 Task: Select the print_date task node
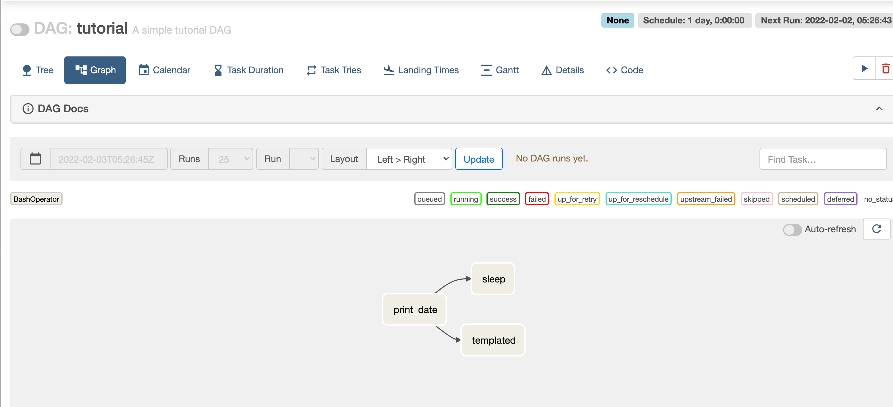pos(415,309)
